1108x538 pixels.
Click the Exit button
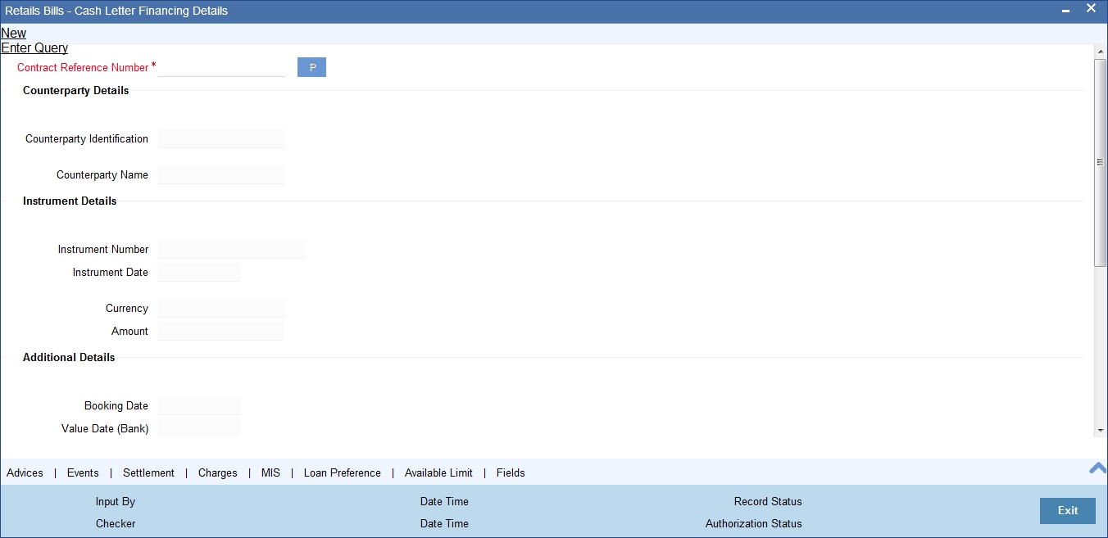[1068, 510]
